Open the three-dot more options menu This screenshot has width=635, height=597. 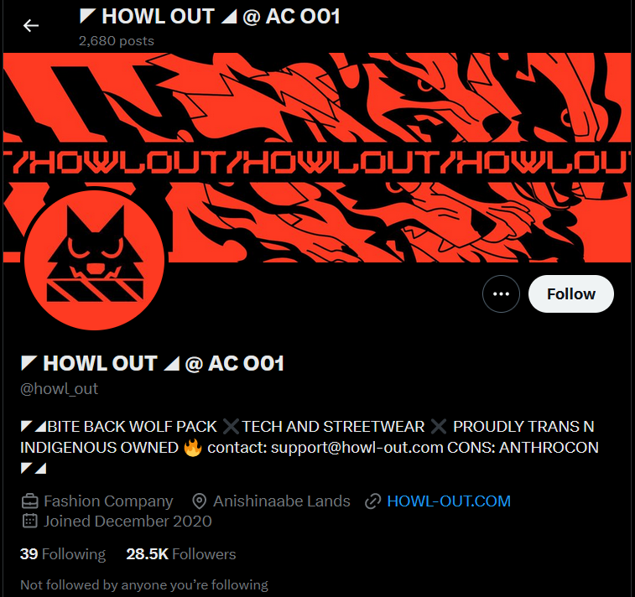[501, 293]
